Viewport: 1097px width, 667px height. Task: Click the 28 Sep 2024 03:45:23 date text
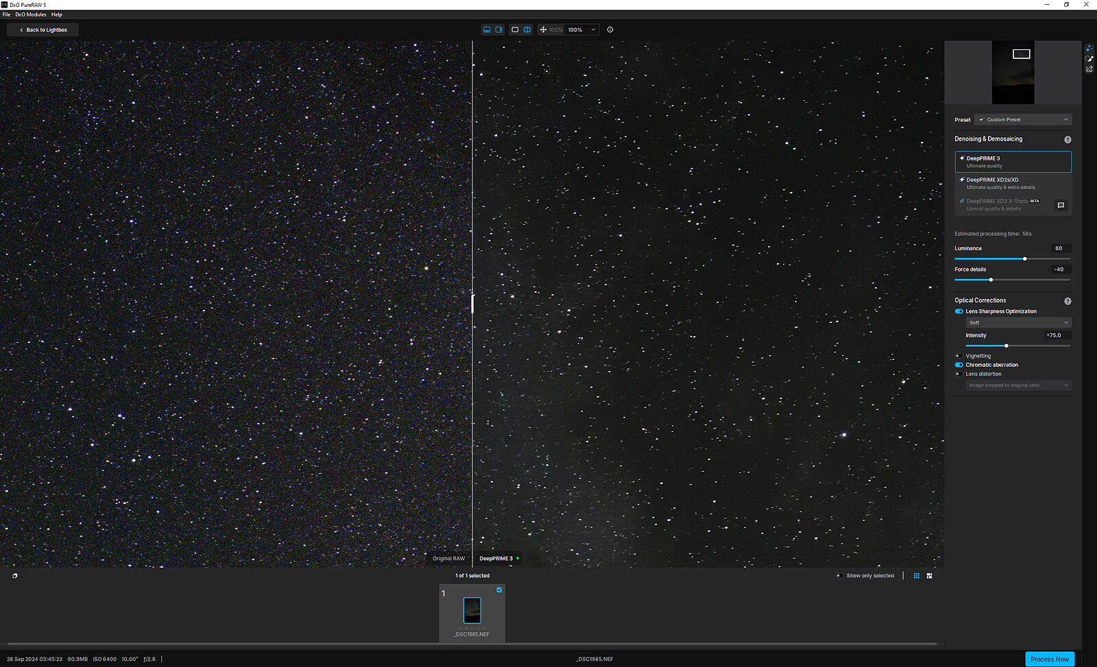(x=34, y=659)
